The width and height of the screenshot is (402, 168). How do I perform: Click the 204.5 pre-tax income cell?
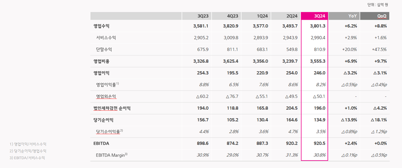click(x=292, y=108)
